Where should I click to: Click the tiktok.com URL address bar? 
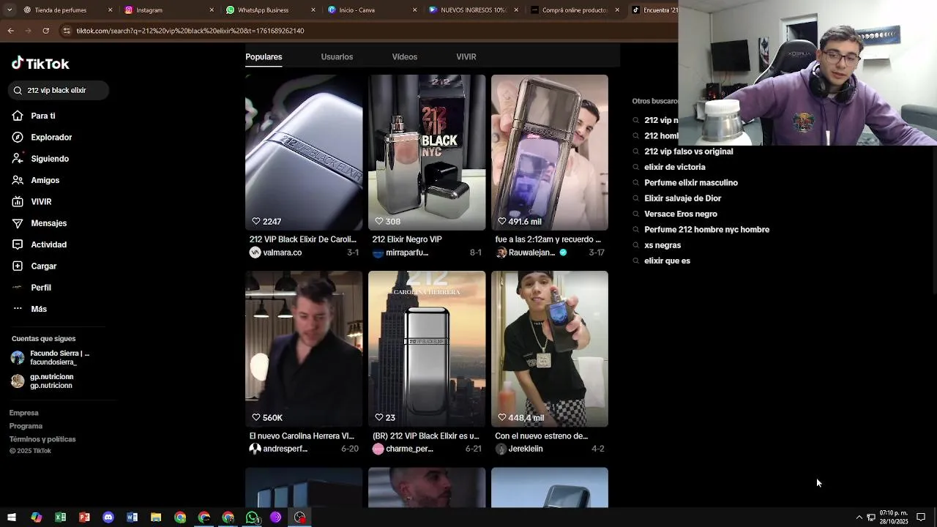tap(366, 31)
